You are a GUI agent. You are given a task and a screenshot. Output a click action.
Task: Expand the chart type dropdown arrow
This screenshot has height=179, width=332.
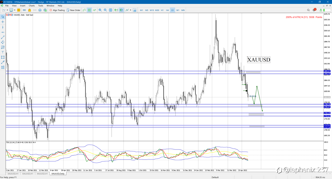point(7,10)
